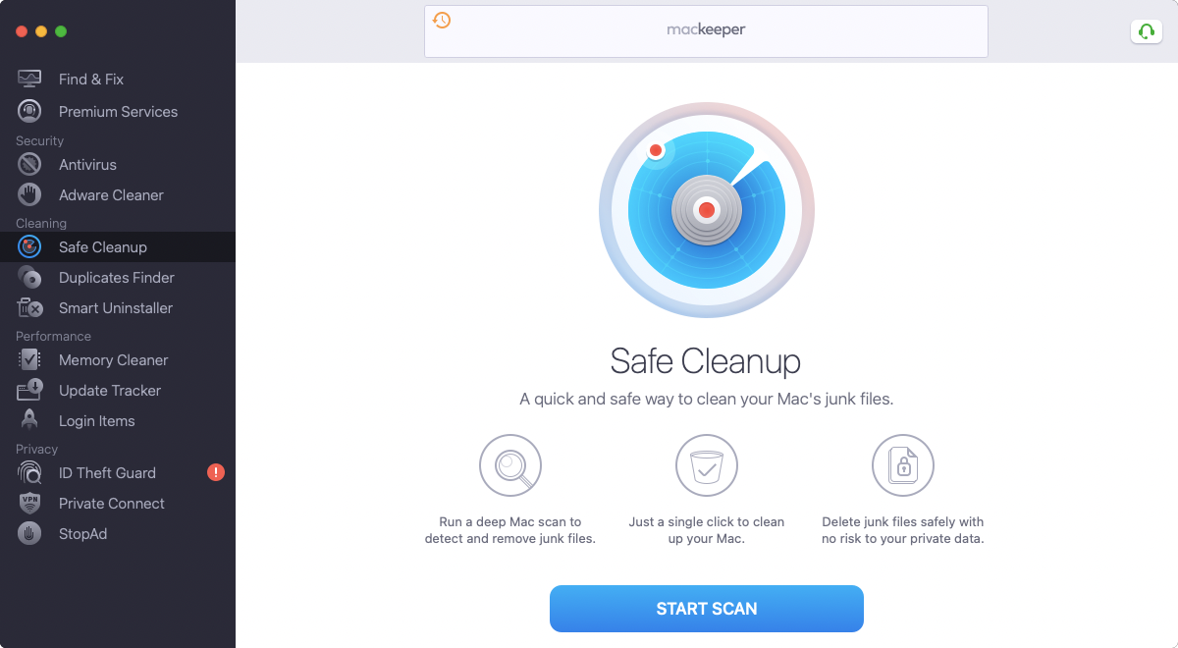Click the Find & Fix monitor icon
Image resolution: width=1178 pixels, height=648 pixels.
coord(29,80)
